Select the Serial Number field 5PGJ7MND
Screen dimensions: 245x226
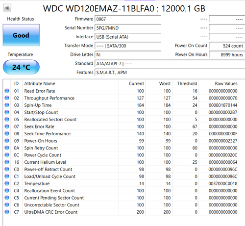(128, 28)
